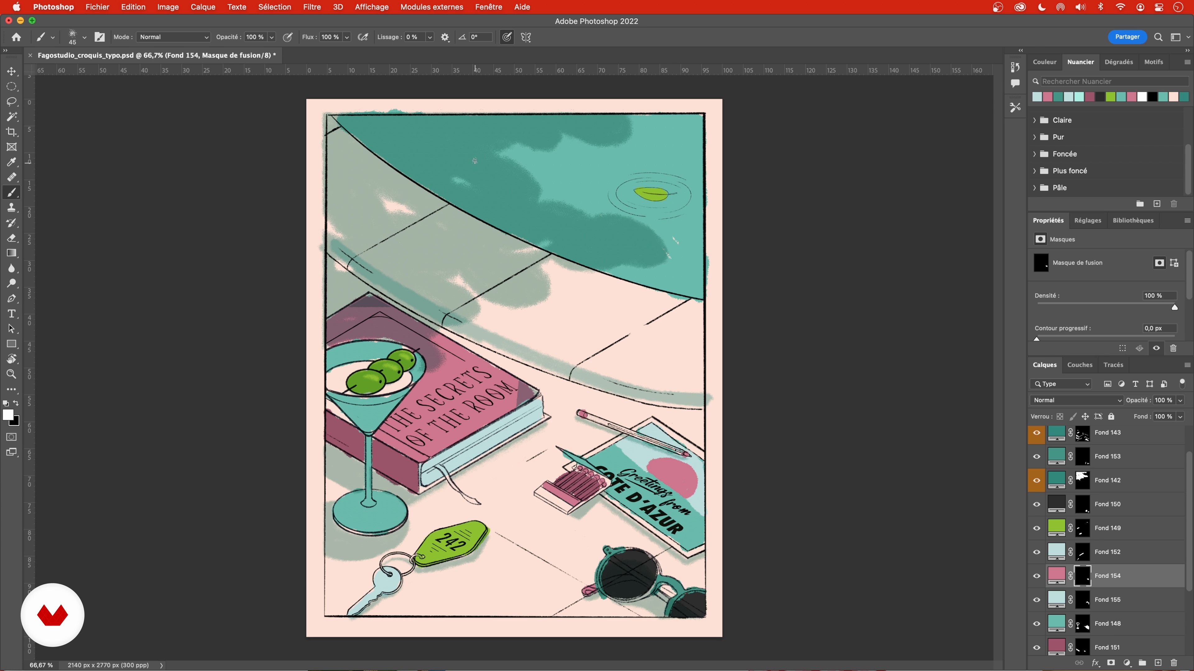Select the Eraser tool
Image resolution: width=1194 pixels, height=671 pixels.
12,238
